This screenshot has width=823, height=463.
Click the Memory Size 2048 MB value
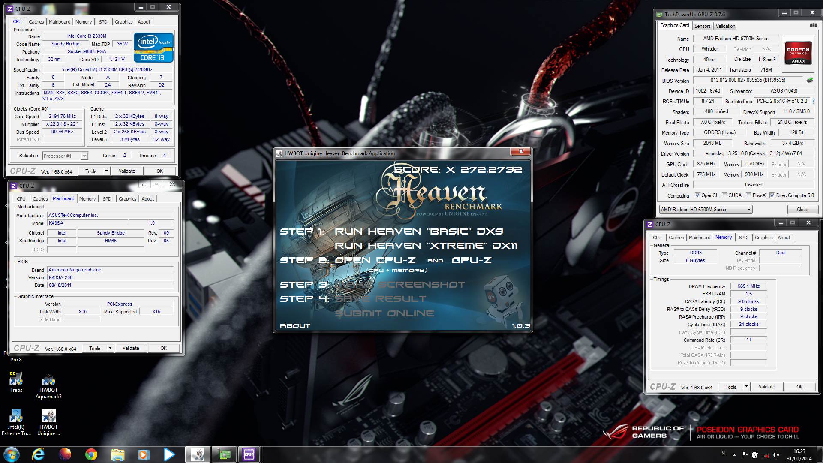click(712, 143)
